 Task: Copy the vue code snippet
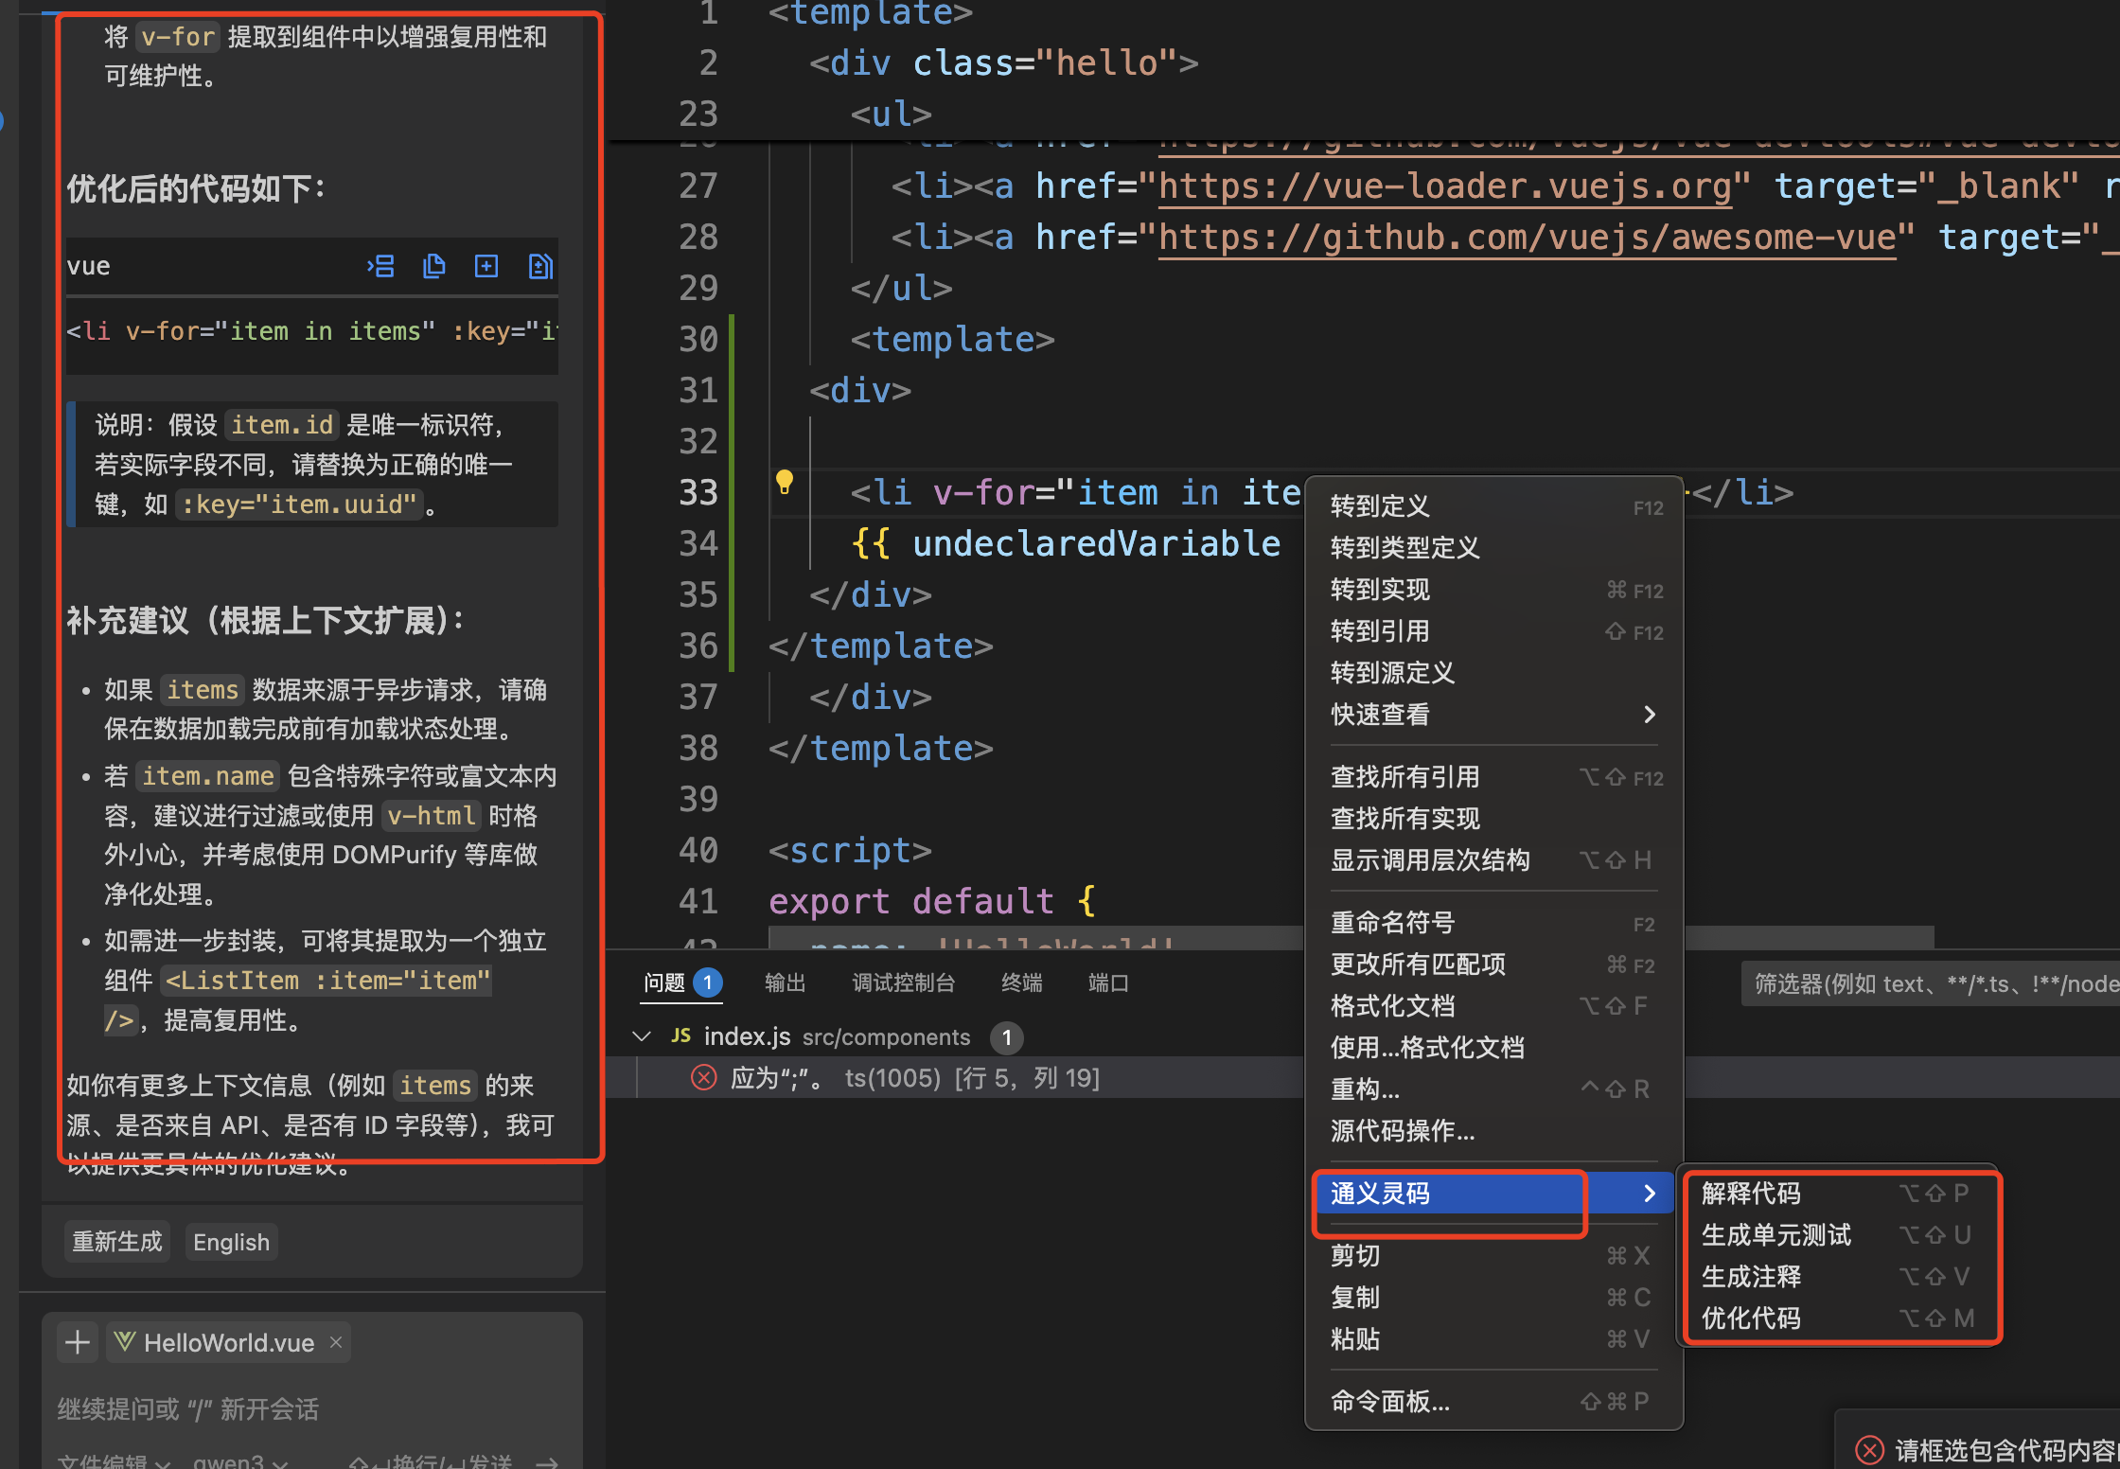(433, 266)
